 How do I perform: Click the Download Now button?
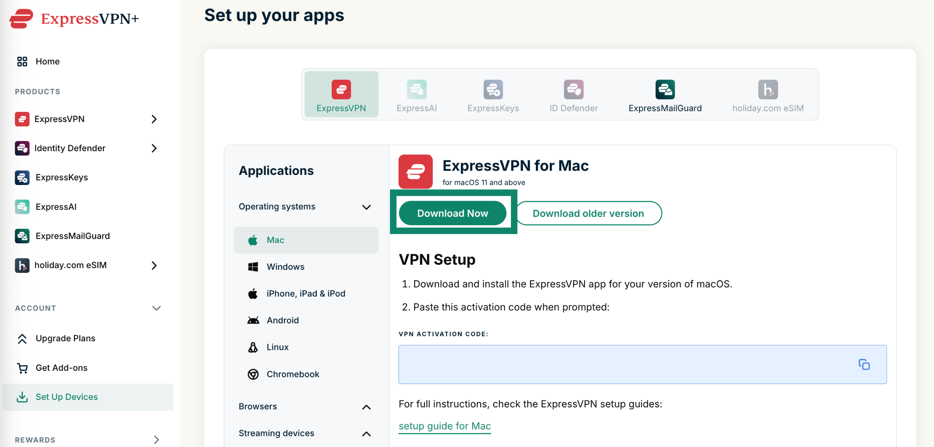tap(453, 213)
